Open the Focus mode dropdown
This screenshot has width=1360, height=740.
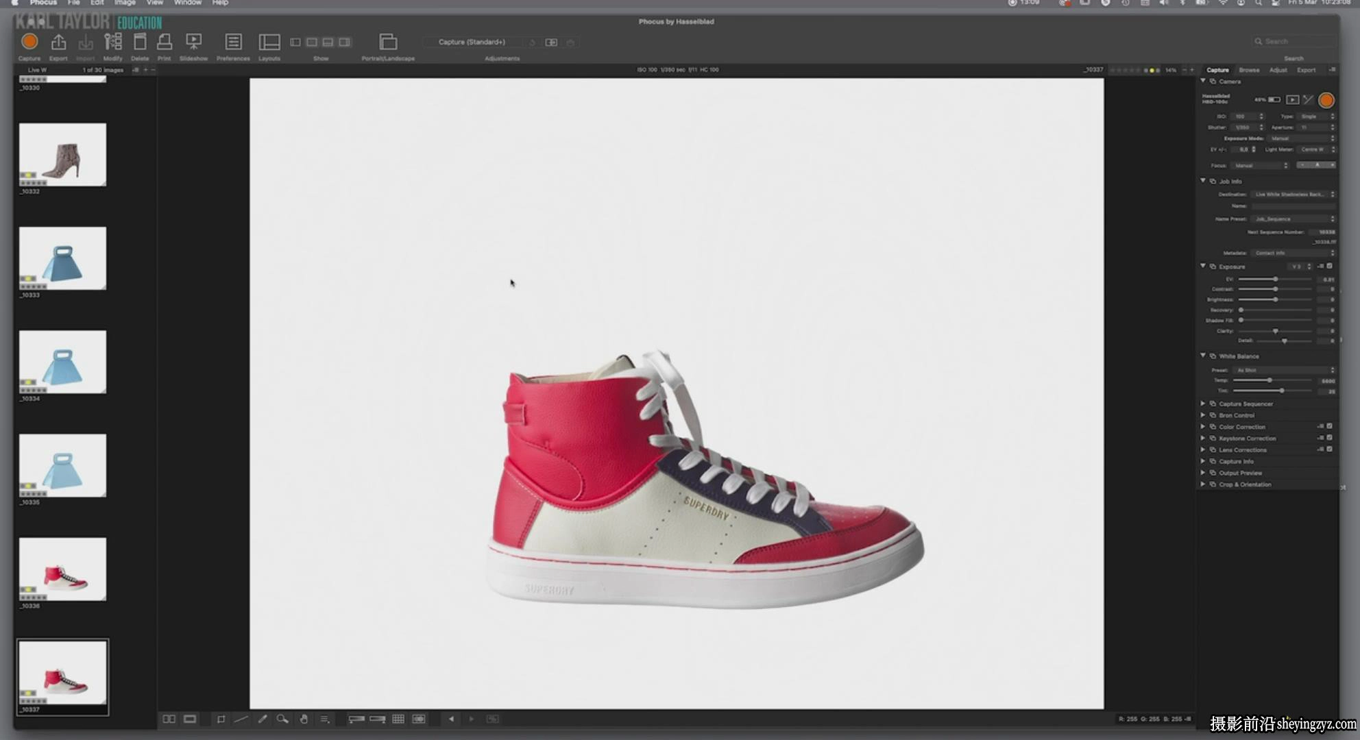coord(1260,166)
